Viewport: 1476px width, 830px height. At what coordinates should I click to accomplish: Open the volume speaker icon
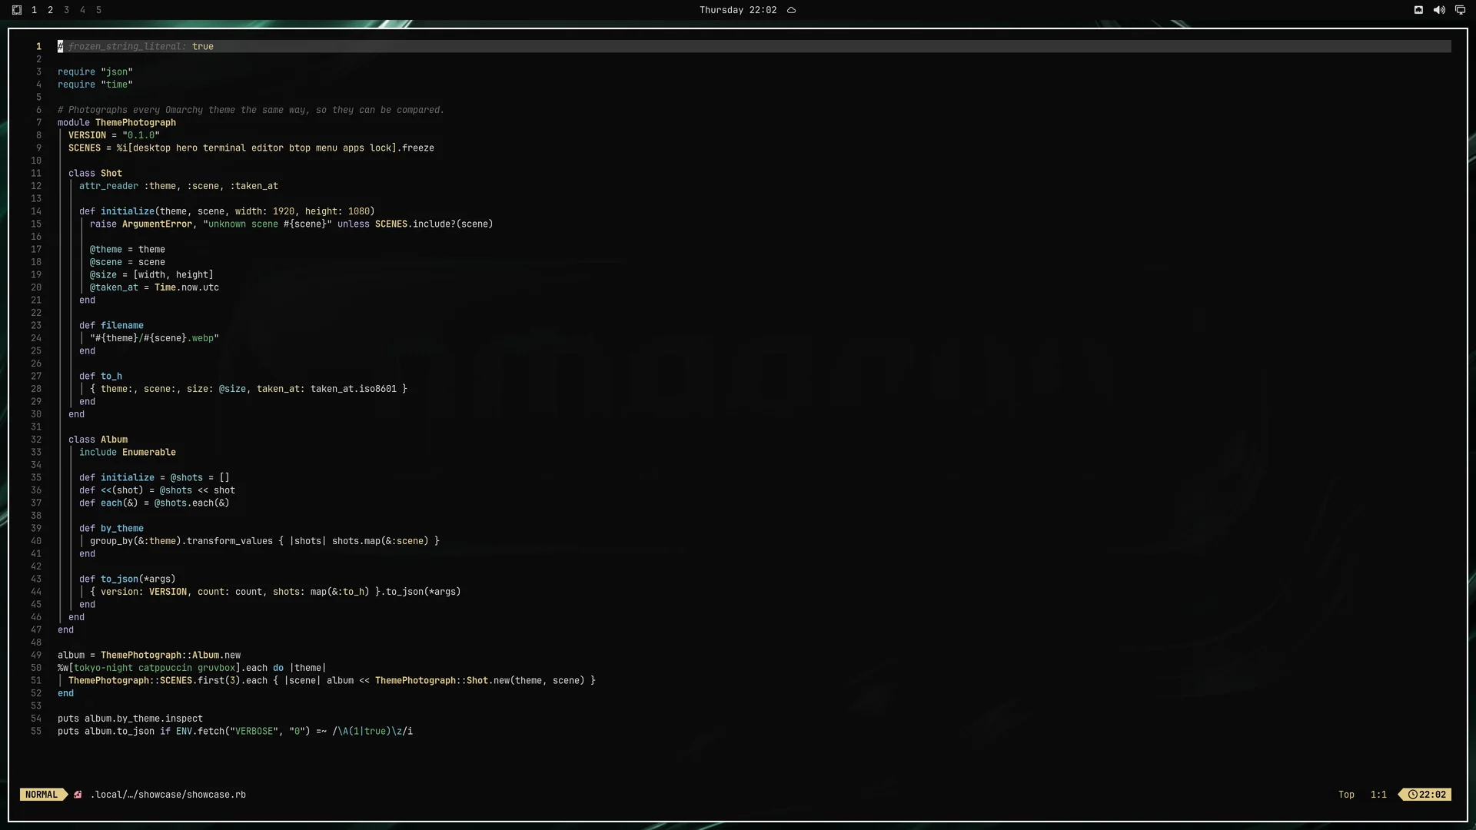1439,10
